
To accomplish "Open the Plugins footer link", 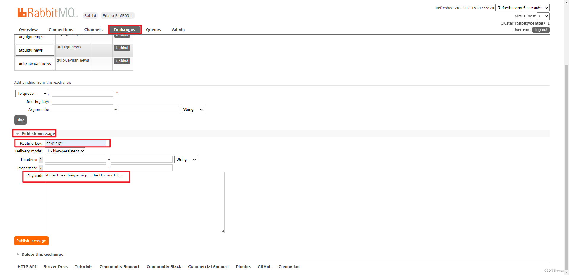I will pos(243,266).
